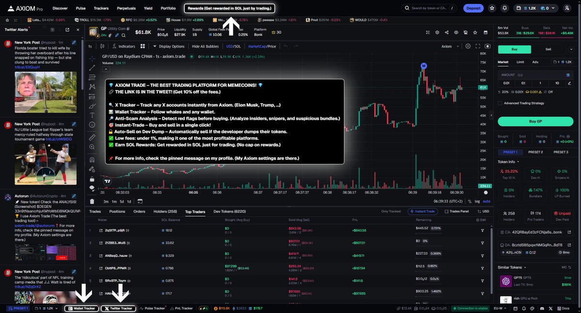Toggle log scale on chart
Viewport: 581px width, 313px height.
pos(478,201)
